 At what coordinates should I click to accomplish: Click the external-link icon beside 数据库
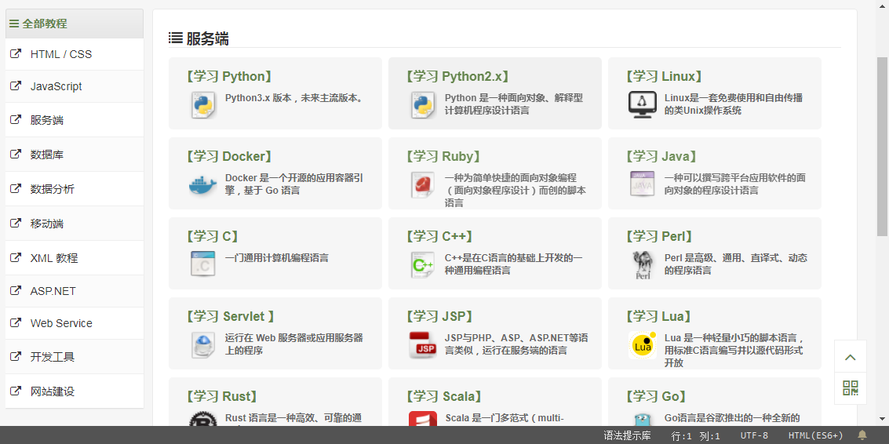(x=16, y=154)
